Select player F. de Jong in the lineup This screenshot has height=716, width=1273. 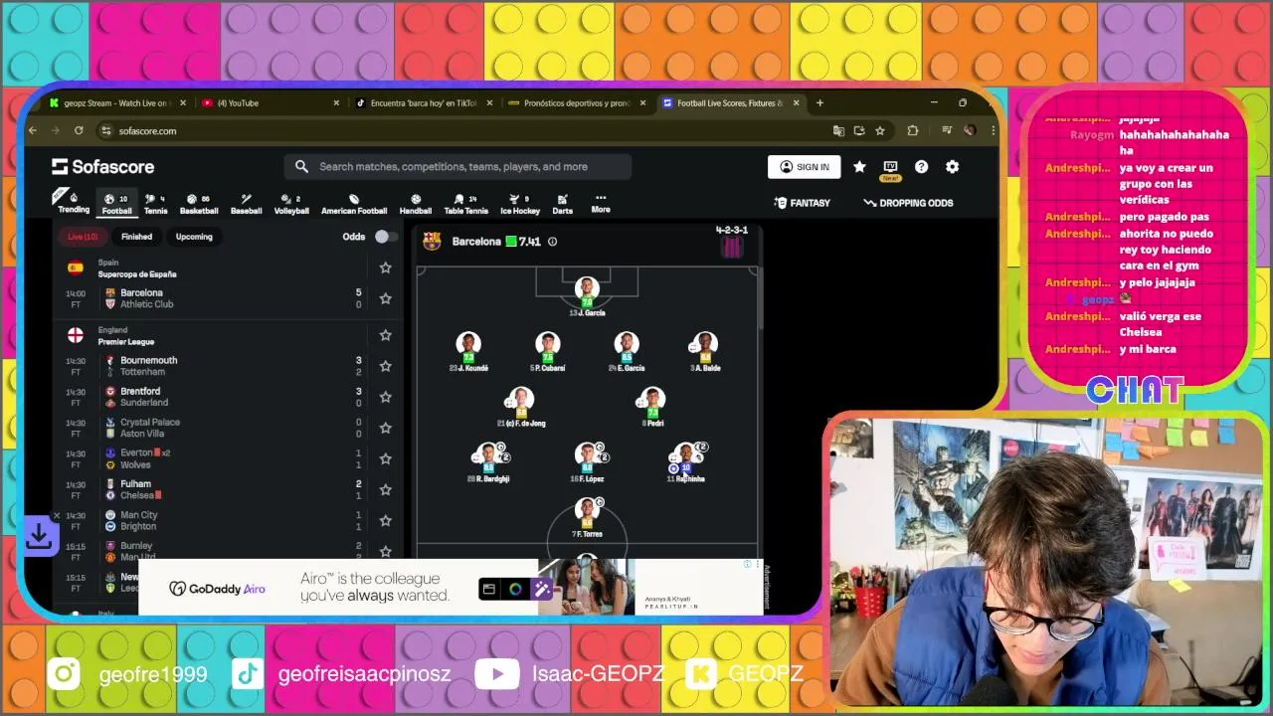pos(521,408)
